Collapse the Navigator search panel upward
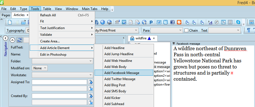255x107 pixels. (13, 40)
